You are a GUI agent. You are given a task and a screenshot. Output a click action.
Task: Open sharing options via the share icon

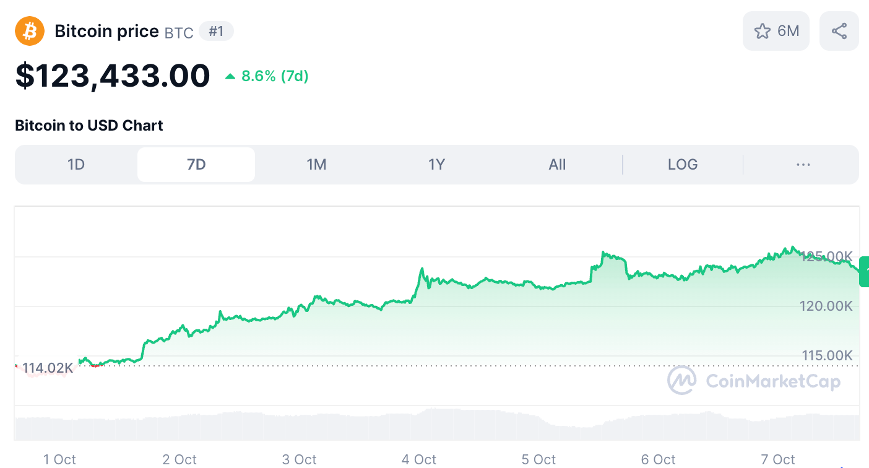[839, 30]
